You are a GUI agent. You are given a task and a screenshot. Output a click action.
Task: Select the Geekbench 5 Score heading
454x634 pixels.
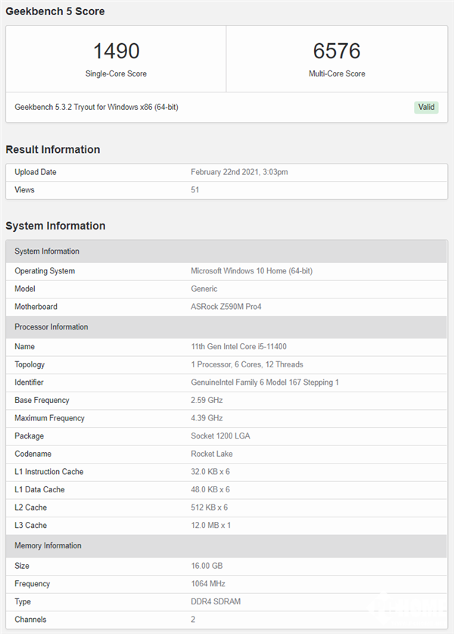click(55, 11)
